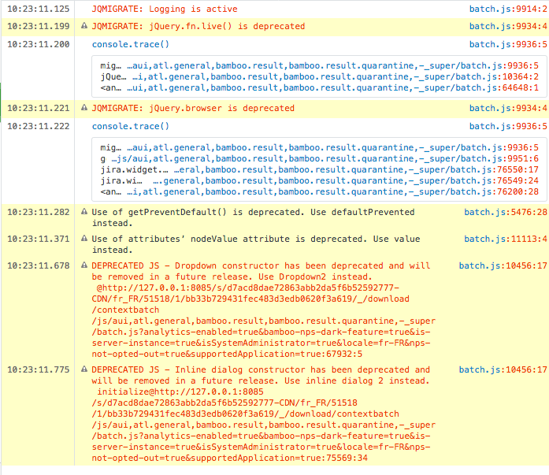This screenshot has width=549, height=475.
Task: Click timestamp 10:23:11.282
Action: click(x=39, y=212)
